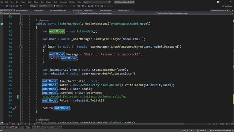Click '2 references' above AddRoleAsync
Image resolution: width=234 pixels, height=132 pixels.
(42, 120)
